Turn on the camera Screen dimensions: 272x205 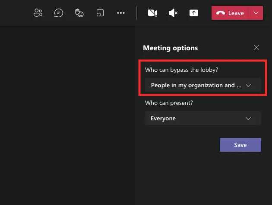coord(152,13)
